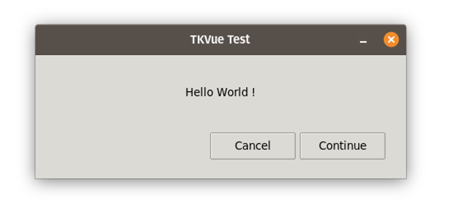The height and width of the screenshot is (216, 458).
Task: Minimize the TKVue Test window
Action: click(363, 40)
